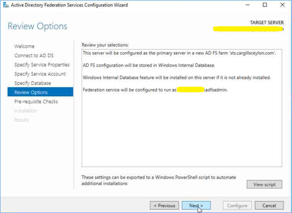Click the greyed Results step
The width and height of the screenshot is (292, 213).
click(21, 120)
